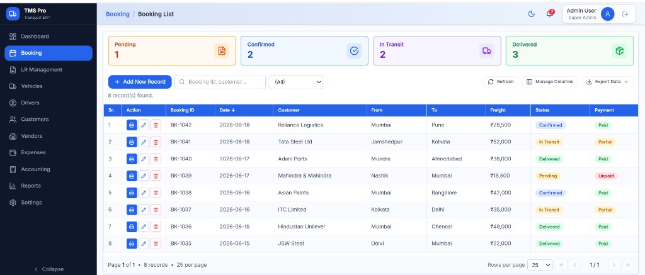
Task: Print the Mahindra & Mahindra booking
Action: [x=132, y=176]
